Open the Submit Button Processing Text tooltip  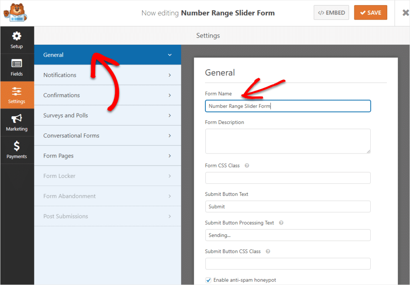[281, 223]
